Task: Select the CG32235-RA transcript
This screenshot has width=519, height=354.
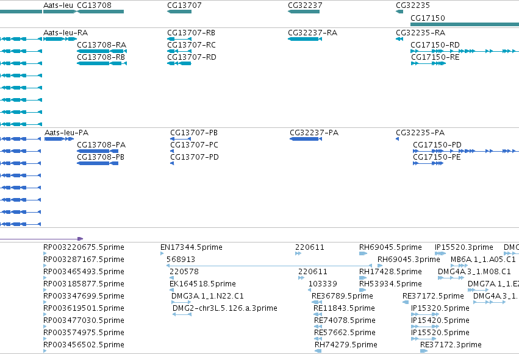Action: pyautogui.click(x=399, y=39)
